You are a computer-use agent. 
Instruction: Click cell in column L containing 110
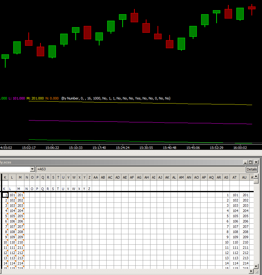click(x=12, y=242)
